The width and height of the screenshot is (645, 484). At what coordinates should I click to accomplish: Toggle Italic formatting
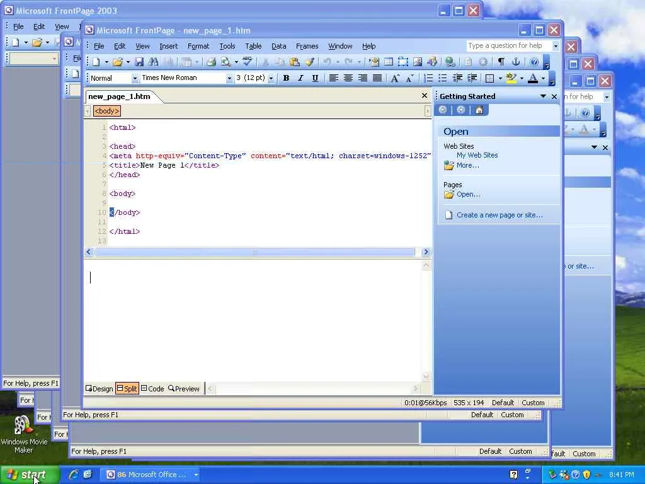tap(300, 78)
